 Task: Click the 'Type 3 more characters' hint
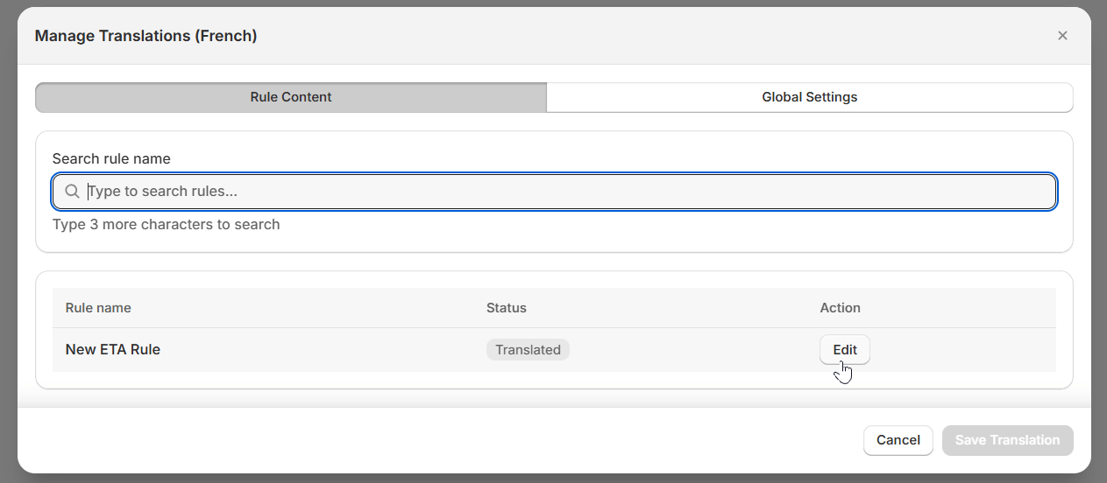(x=166, y=225)
